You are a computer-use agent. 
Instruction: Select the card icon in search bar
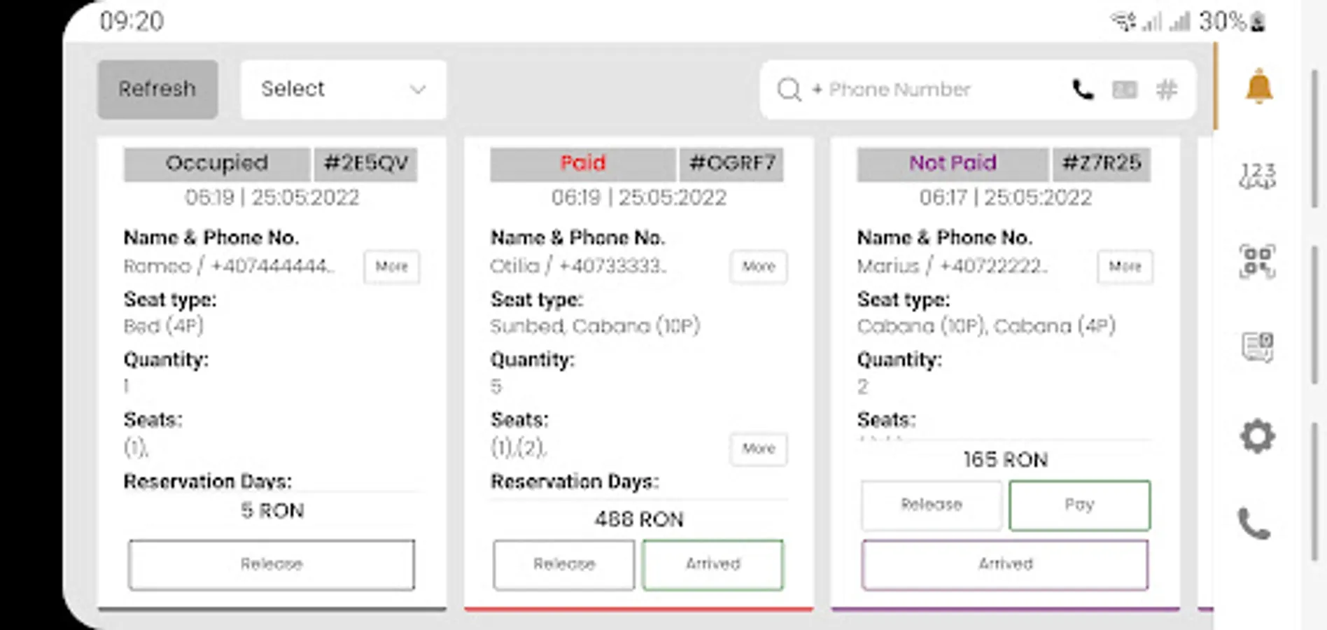pos(1124,90)
